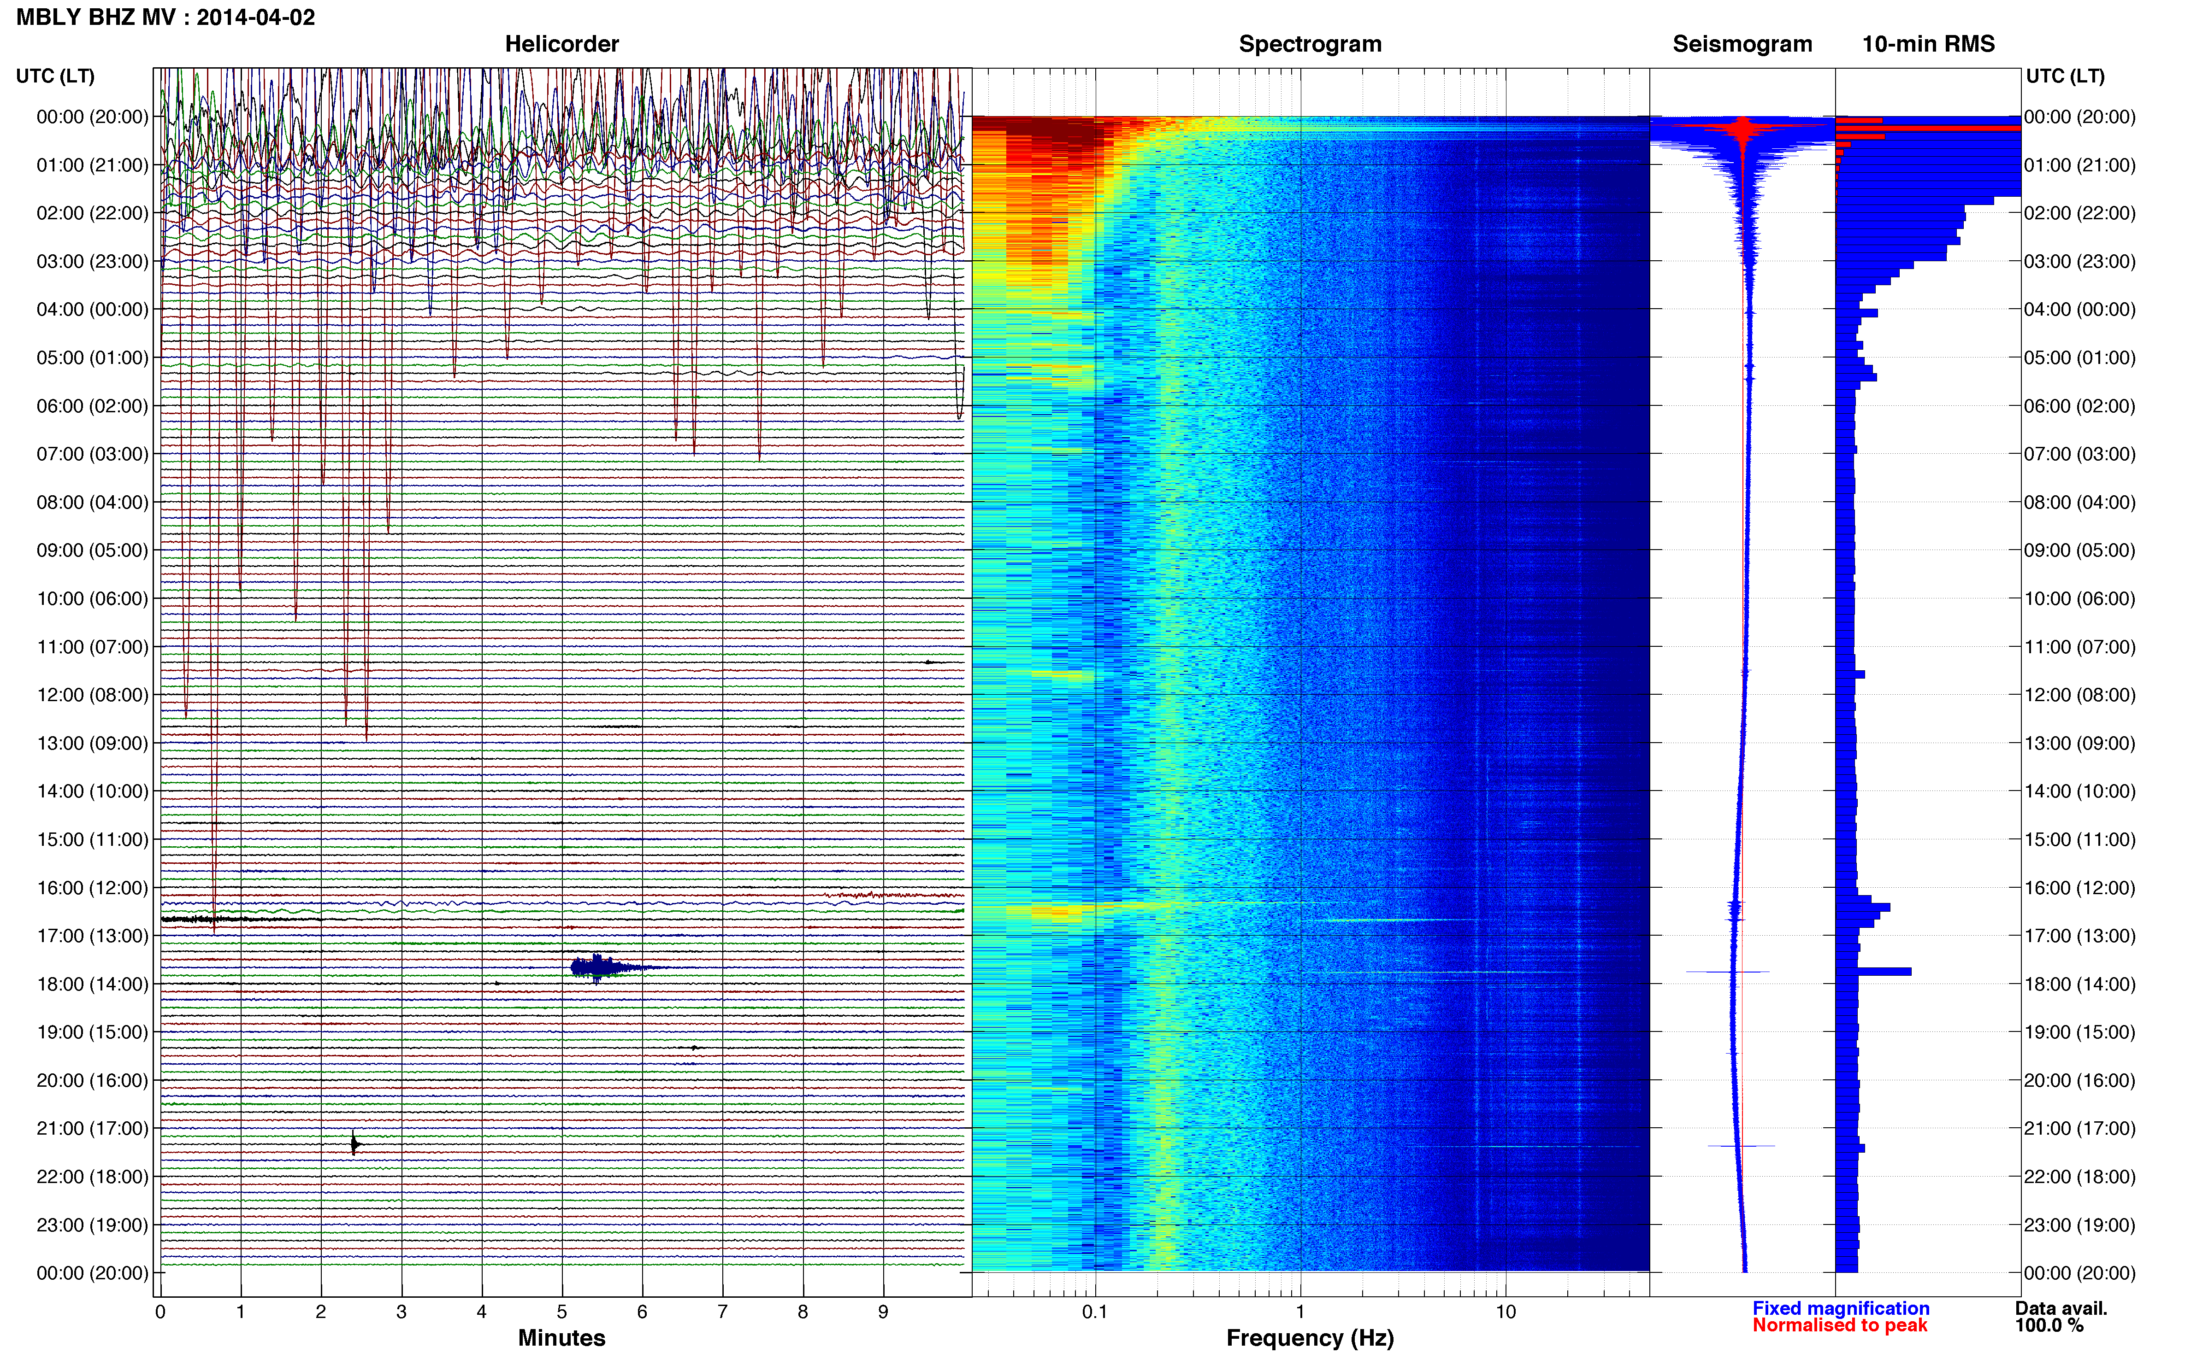Image resolution: width=2185 pixels, height=1365 pixels.
Task: Click left time label '08:00 (04:00)'
Action: [x=92, y=502]
